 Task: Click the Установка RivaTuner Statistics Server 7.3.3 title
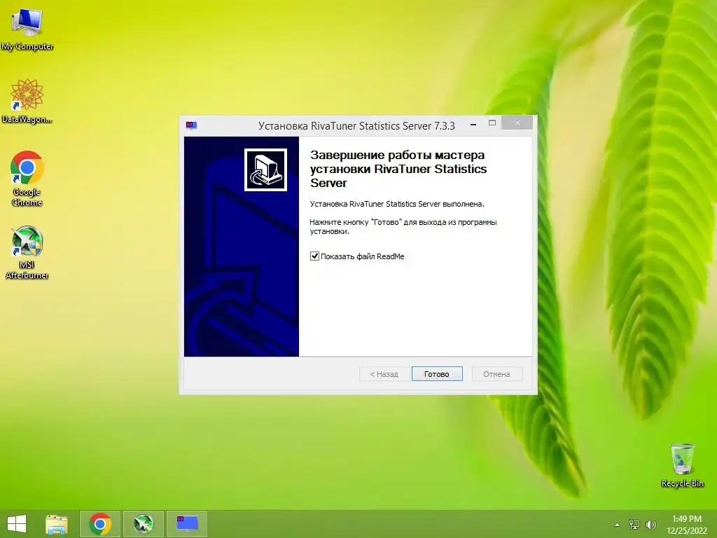[x=356, y=126]
